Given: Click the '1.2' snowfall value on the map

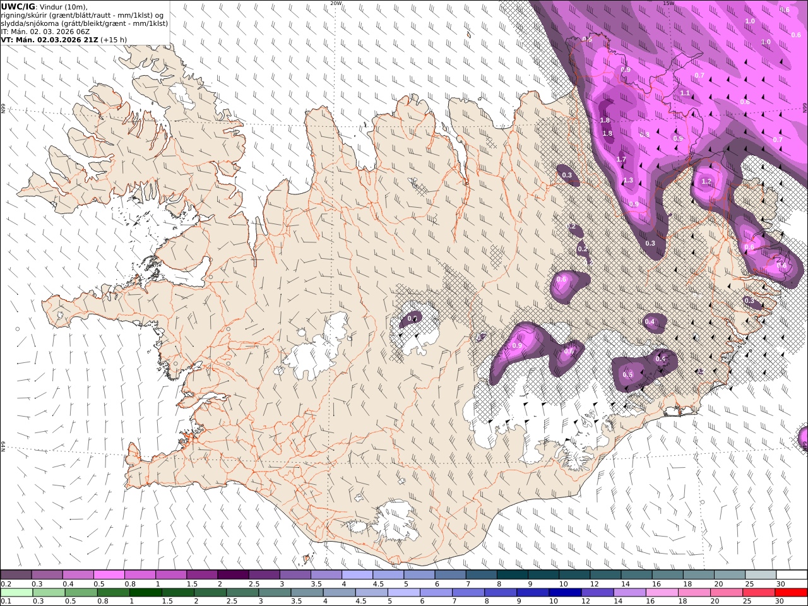Looking at the screenshot, I should (x=706, y=182).
